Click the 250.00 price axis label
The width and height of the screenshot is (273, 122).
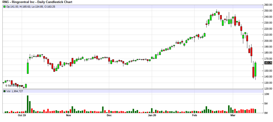point(268,11)
